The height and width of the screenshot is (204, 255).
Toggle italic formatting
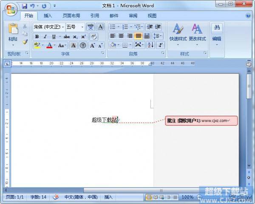point(45,37)
